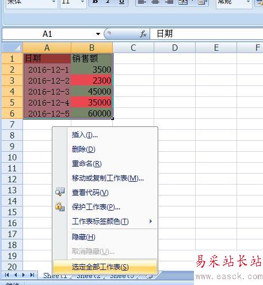Choose 删除(D) from context menu

tap(105, 149)
